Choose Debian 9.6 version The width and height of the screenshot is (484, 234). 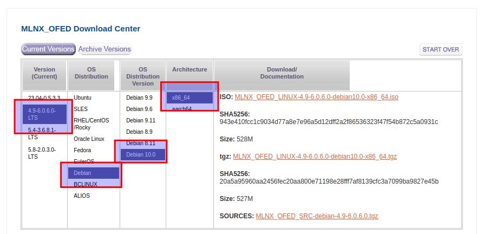(x=139, y=109)
